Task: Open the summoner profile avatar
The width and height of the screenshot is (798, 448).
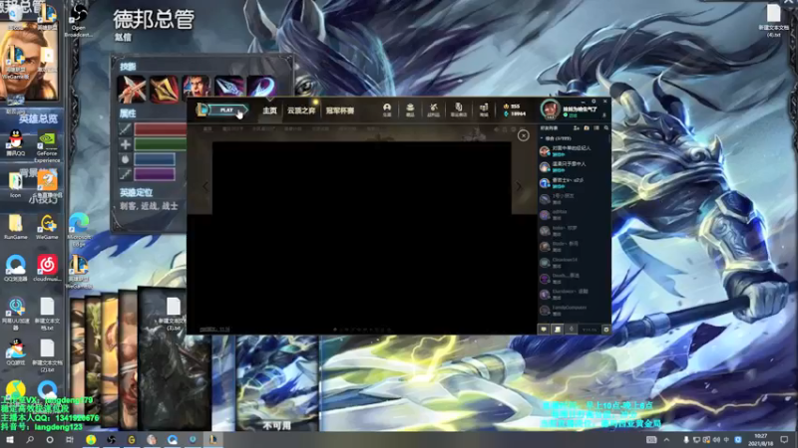Action: (x=551, y=110)
